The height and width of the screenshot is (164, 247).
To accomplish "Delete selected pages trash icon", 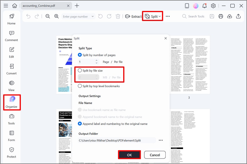I will [118, 16].
